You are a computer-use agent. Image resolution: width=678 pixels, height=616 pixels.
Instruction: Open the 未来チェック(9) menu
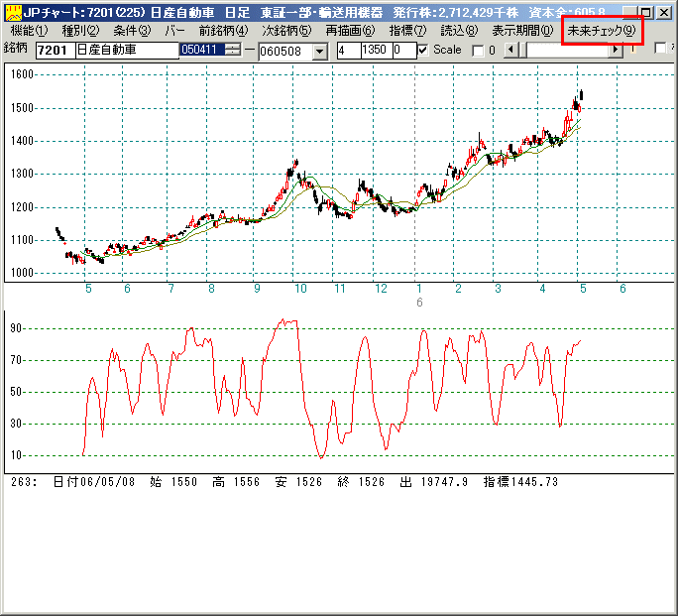[x=602, y=31]
